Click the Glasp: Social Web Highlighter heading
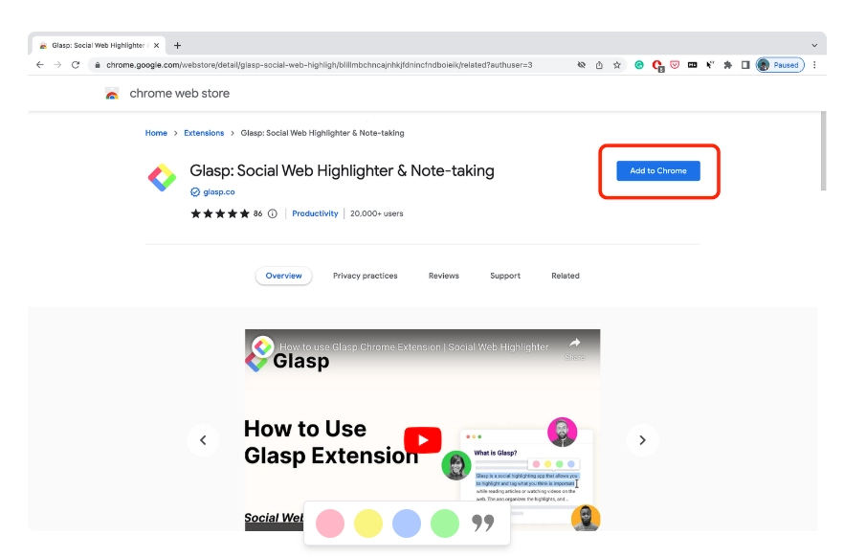 [342, 170]
